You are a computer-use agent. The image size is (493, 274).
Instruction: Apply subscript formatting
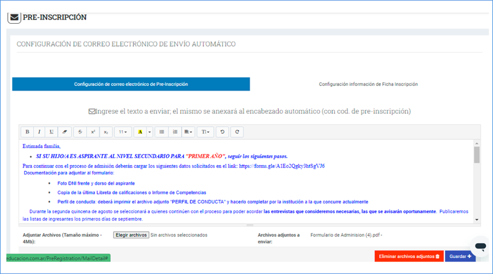click(x=105, y=132)
